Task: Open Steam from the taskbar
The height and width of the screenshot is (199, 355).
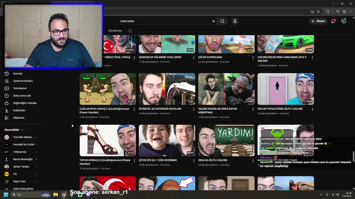Action: pos(72,195)
